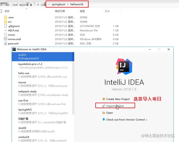
Task: Sort by 大小 column header
Action: (x=107, y=11)
